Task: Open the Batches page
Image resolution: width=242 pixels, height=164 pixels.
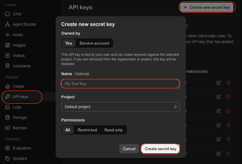Action: pos(16,128)
